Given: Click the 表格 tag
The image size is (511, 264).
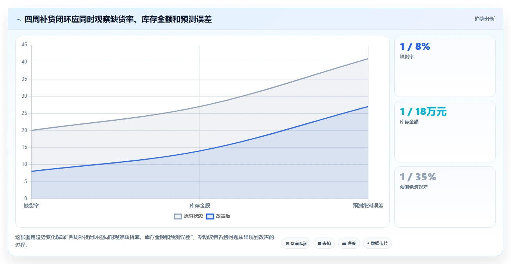Looking at the screenshot, I should point(324,243).
